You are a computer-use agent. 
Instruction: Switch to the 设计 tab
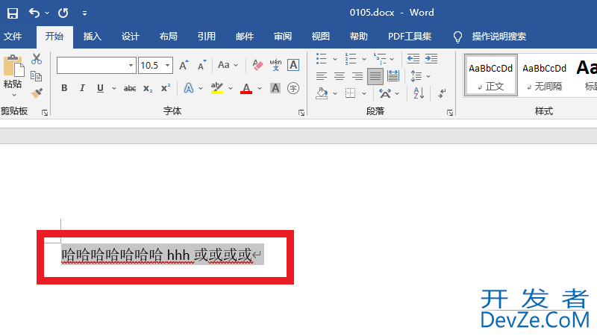[x=130, y=37]
